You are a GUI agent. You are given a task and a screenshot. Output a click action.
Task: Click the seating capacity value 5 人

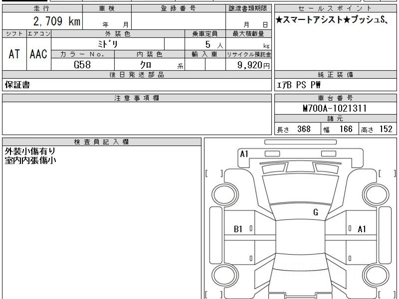[x=214, y=45]
